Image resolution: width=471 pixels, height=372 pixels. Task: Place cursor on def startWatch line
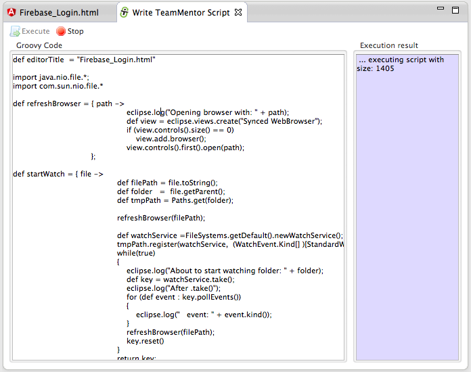[58, 174]
